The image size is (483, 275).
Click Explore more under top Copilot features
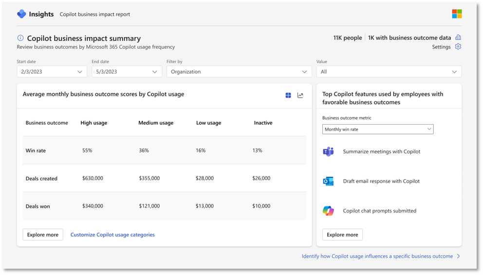click(x=342, y=235)
